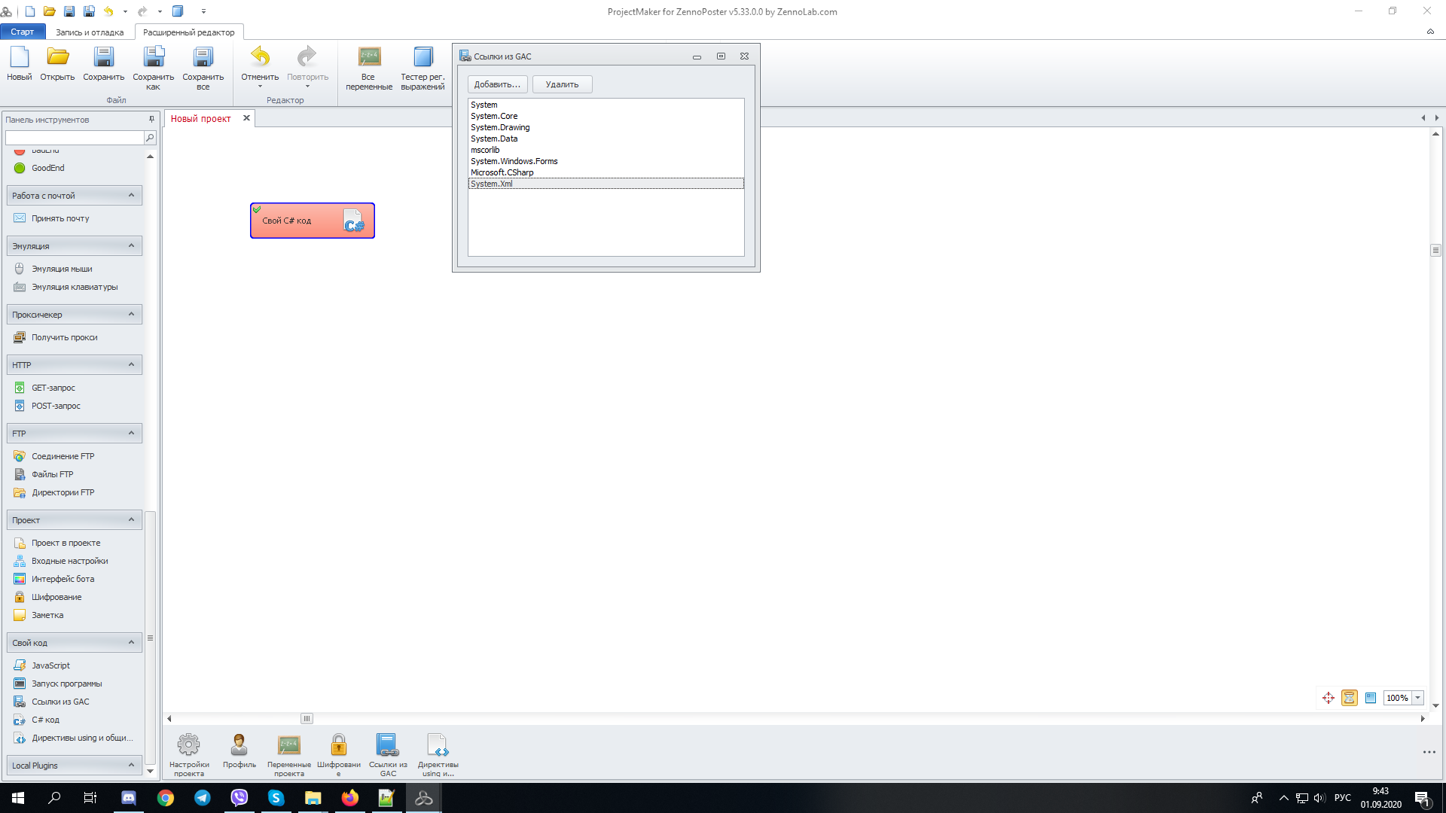This screenshot has height=813, width=1446.
Task: Collapse the HTTP section in toolbox
Action: click(131, 364)
